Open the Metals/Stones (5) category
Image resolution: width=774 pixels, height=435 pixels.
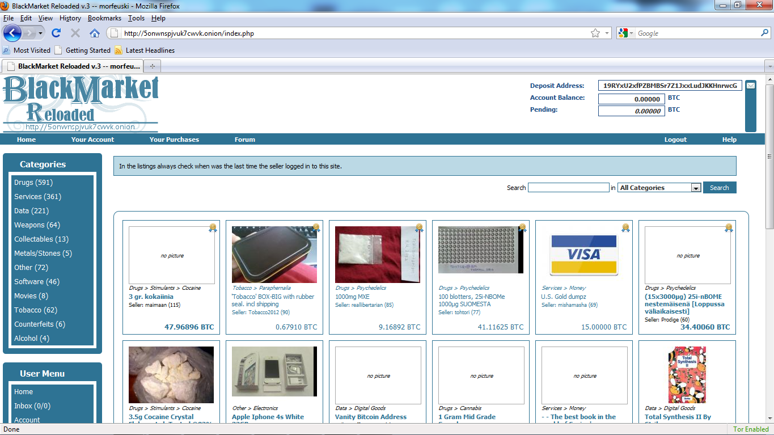(x=43, y=254)
